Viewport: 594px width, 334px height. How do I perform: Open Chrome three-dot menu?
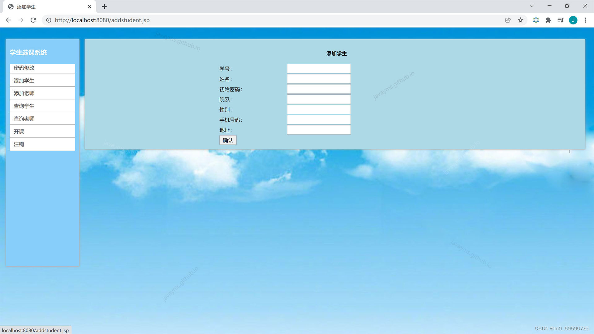585,20
